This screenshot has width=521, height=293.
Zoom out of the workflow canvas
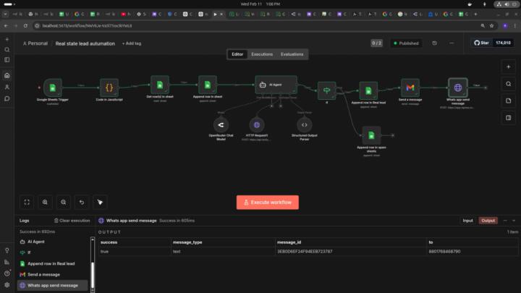pos(64,203)
